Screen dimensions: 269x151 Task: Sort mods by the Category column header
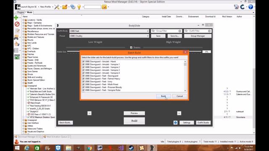[x=145, y=17]
